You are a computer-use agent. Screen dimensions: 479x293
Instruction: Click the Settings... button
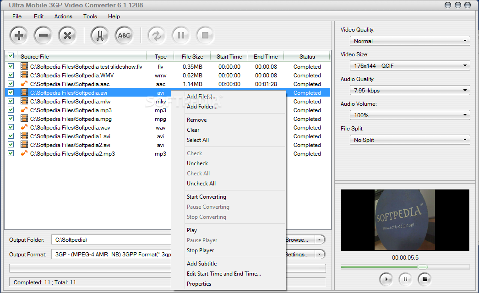point(300,254)
